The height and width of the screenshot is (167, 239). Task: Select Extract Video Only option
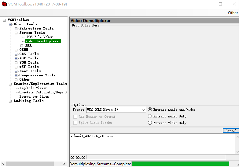click(x=150, y=123)
